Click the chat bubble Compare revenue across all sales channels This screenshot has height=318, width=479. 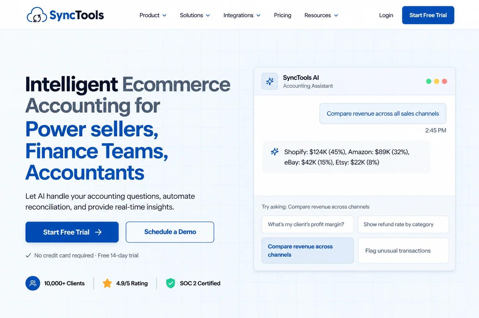383,114
